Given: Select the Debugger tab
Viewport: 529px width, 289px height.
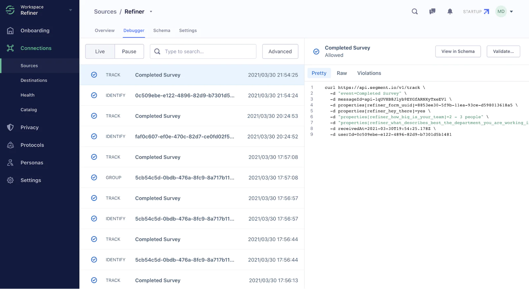Looking at the screenshot, I should pyautogui.click(x=134, y=30).
